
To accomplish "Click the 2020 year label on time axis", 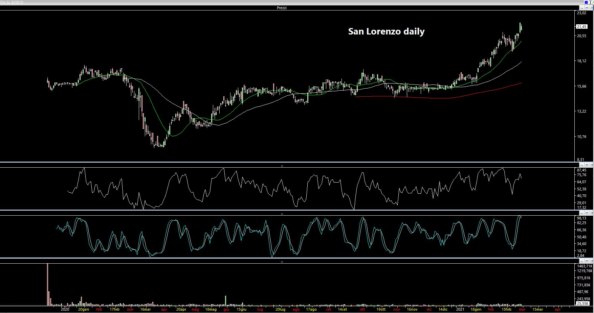I will (65, 309).
